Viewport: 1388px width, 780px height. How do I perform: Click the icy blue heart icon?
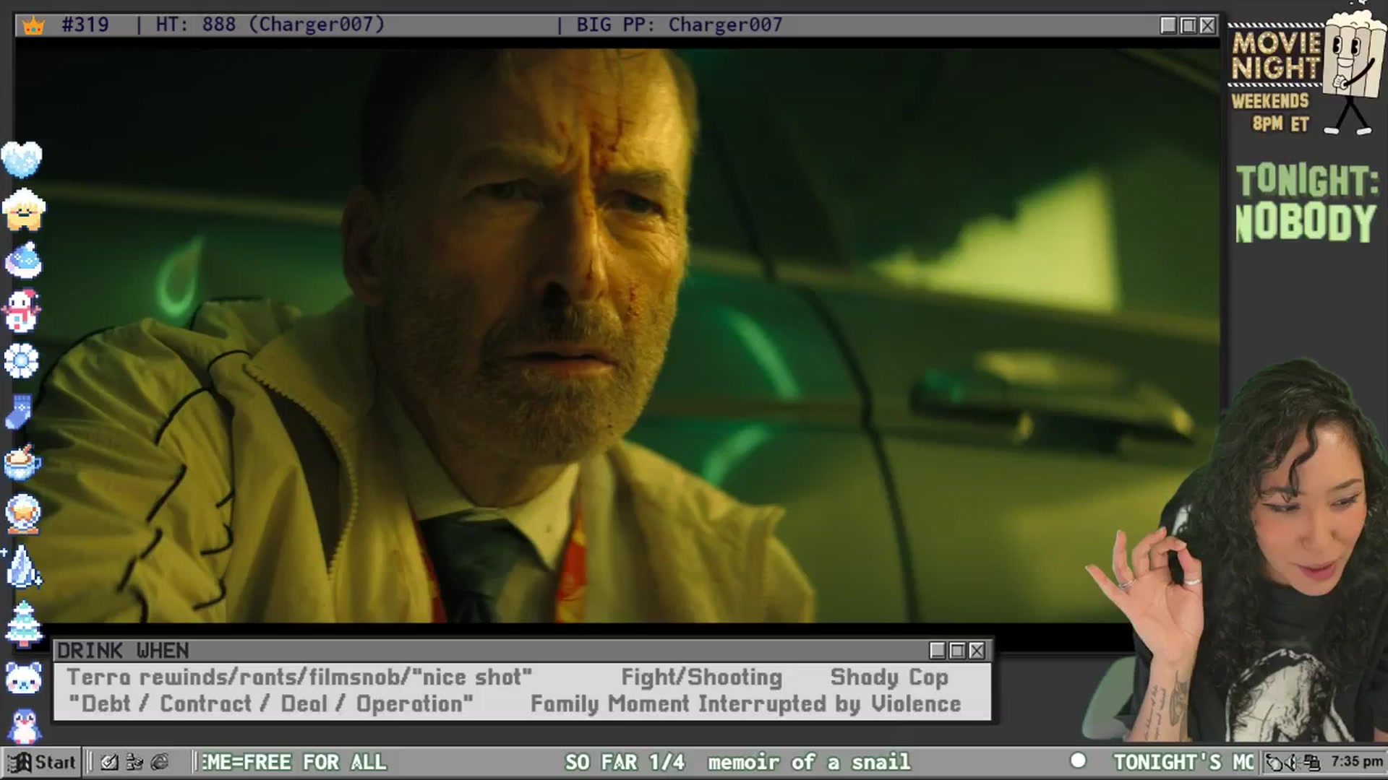22,159
